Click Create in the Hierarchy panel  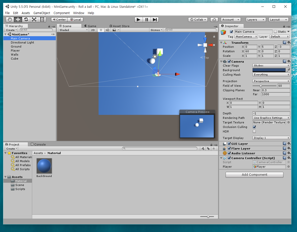click(x=11, y=30)
